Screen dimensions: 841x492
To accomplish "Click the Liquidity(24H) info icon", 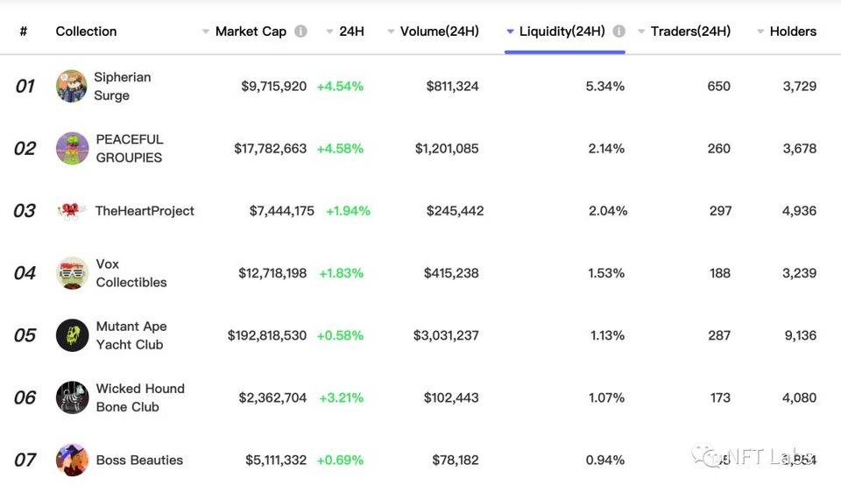I will point(619,32).
